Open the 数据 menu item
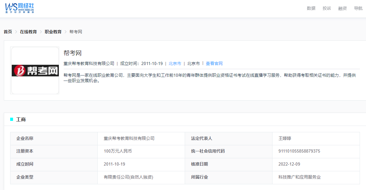 (x=311, y=8)
